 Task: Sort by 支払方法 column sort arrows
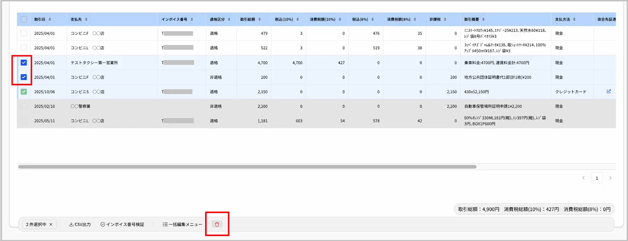tap(574, 20)
